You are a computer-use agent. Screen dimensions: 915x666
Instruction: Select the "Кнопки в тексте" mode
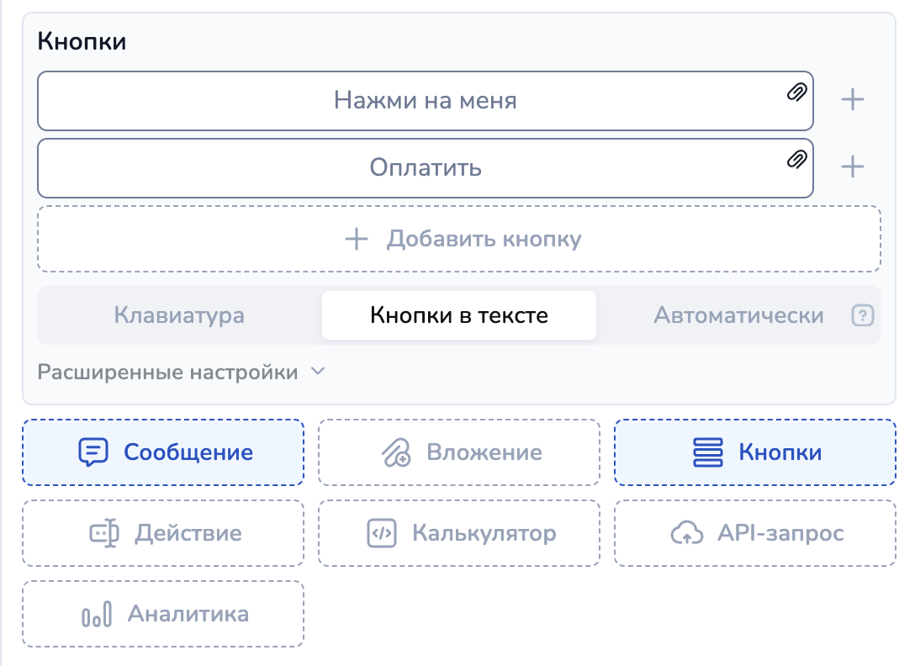pos(459,316)
